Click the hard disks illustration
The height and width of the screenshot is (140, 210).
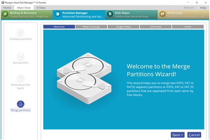pos(84,78)
